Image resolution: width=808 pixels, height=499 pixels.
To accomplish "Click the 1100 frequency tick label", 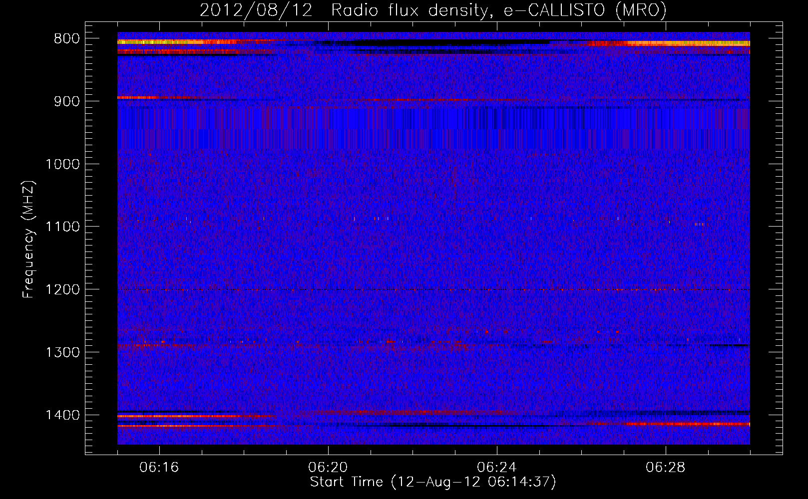I will click(x=63, y=227).
